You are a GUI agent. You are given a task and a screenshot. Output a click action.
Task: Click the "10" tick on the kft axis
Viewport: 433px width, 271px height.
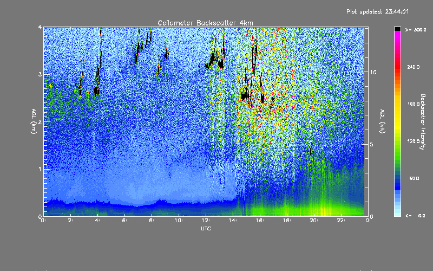tap(373, 72)
